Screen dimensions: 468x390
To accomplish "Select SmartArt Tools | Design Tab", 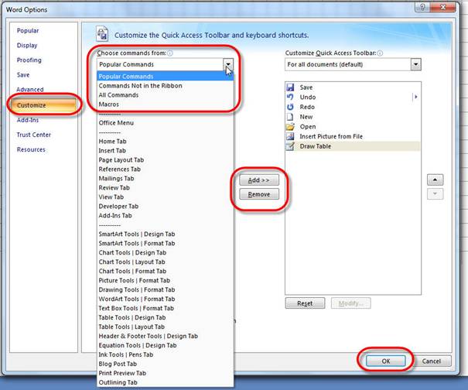I will point(165,234).
